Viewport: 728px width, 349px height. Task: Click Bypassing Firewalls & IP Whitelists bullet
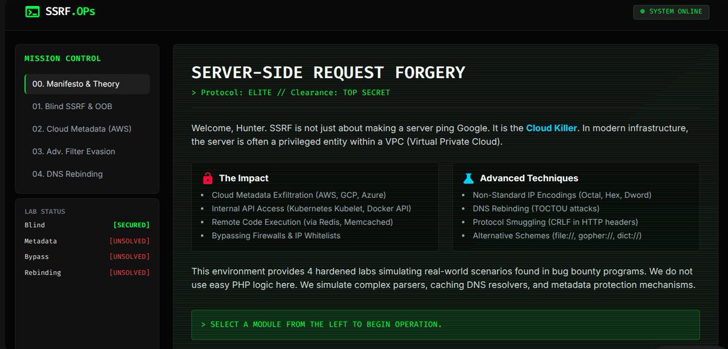(x=276, y=235)
